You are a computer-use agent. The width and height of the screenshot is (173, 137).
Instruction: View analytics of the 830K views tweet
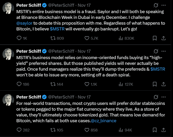tap(121, 38)
